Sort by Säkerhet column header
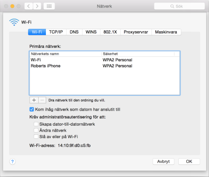The height and width of the screenshot is (177, 209). pos(138,54)
